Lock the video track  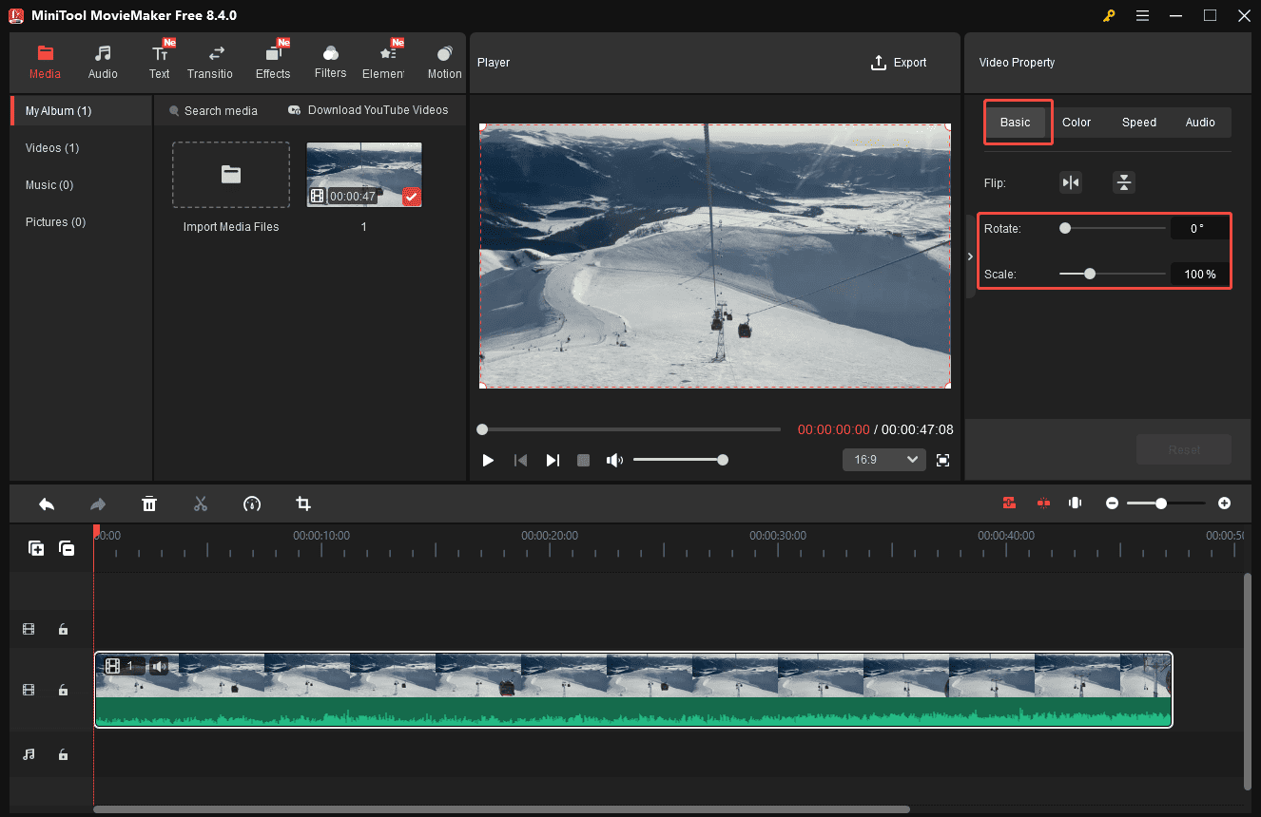tap(63, 690)
